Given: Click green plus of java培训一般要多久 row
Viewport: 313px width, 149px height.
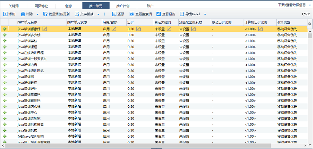Looking at the screenshot, I should coord(5,59).
